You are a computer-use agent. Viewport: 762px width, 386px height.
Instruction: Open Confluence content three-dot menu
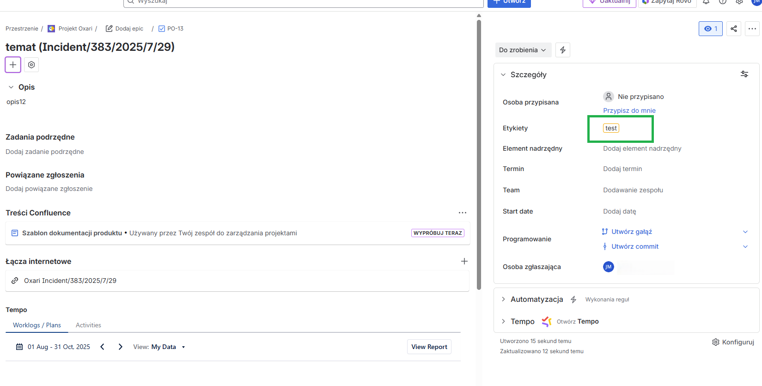pyautogui.click(x=462, y=213)
